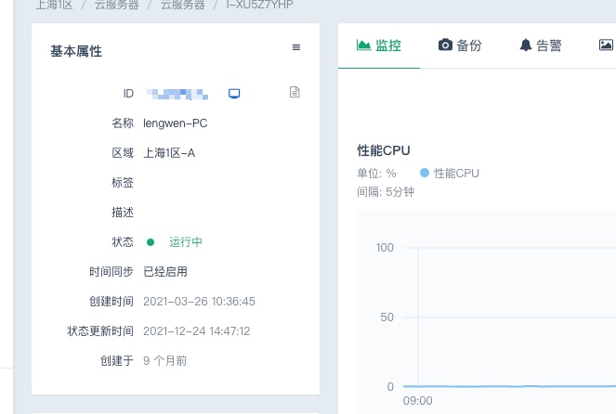This screenshot has width=616, height=414.
Task: Switch to the 备份 tab
Action: click(x=460, y=45)
